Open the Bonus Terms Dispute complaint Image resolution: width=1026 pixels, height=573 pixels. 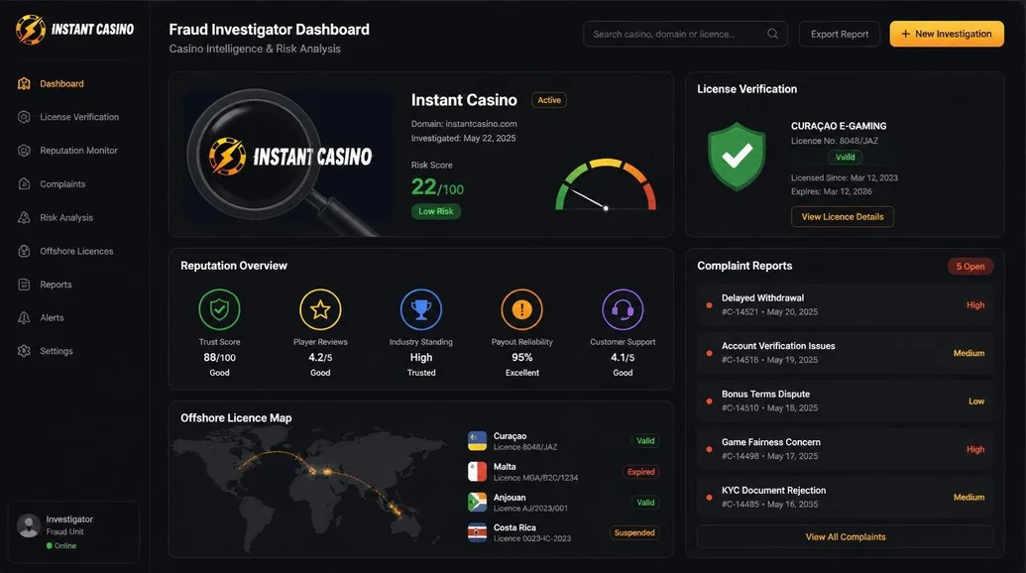pyautogui.click(x=845, y=401)
